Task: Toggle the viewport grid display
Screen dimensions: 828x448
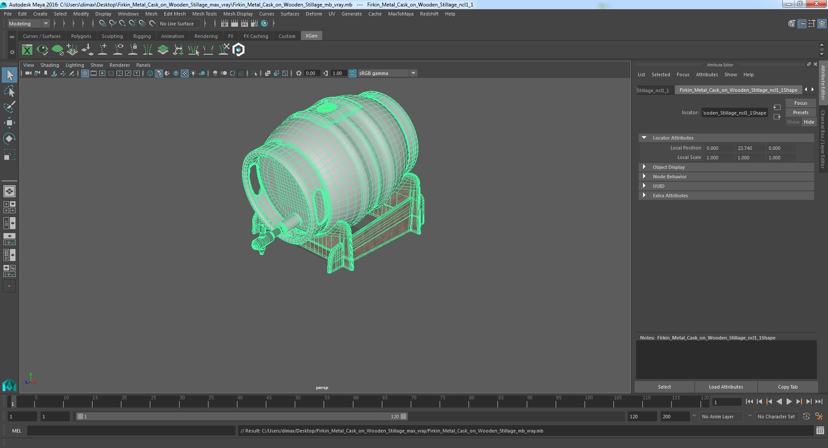Action: 85,73
